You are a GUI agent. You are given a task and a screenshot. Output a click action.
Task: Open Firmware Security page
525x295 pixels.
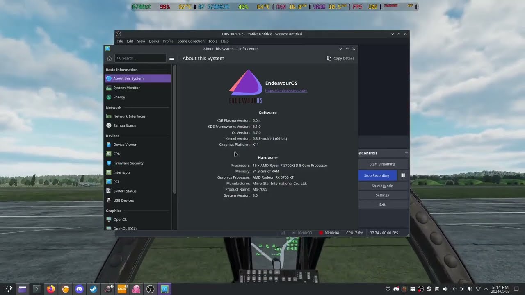pos(138,163)
